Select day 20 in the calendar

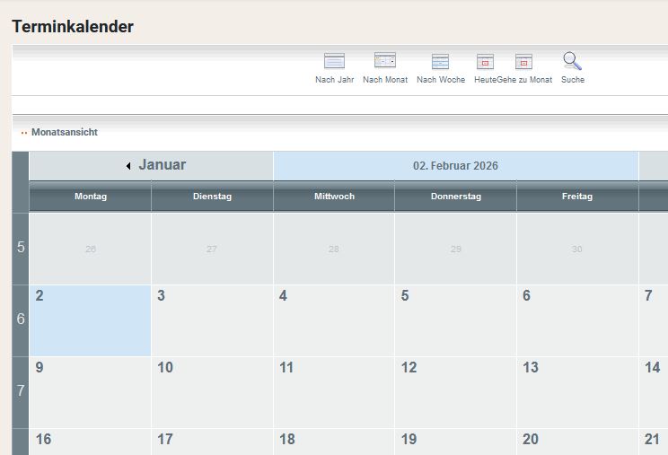(577, 442)
